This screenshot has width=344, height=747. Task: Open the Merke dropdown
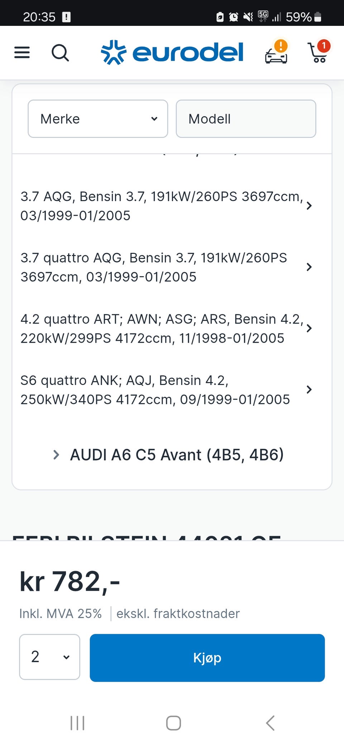tap(98, 119)
